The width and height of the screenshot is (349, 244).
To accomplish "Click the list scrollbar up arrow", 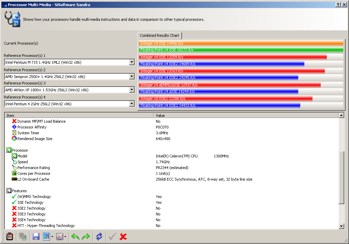I will coord(341,115).
